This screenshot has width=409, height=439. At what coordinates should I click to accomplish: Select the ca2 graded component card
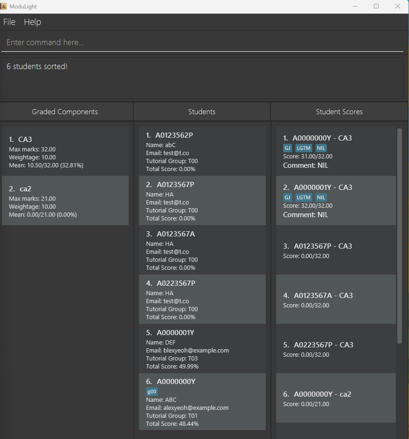pos(65,201)
